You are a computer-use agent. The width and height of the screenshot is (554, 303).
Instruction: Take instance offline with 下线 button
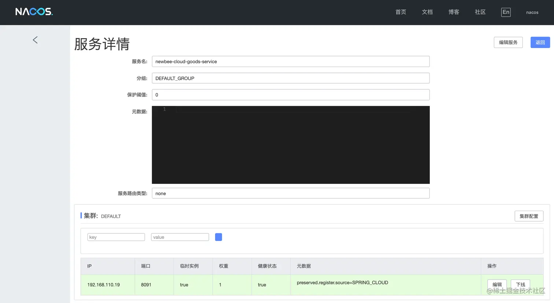[520, 285]
